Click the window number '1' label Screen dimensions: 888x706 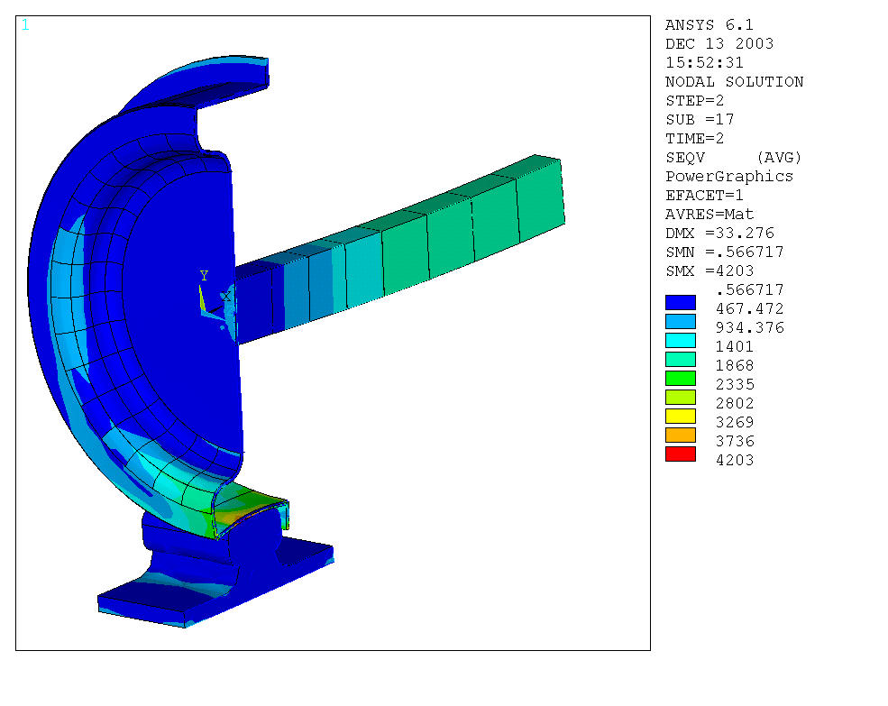click(25, 25)
